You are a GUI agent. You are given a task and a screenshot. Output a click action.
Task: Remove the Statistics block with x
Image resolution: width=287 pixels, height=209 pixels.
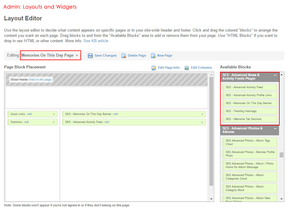[x=54, y=122]
